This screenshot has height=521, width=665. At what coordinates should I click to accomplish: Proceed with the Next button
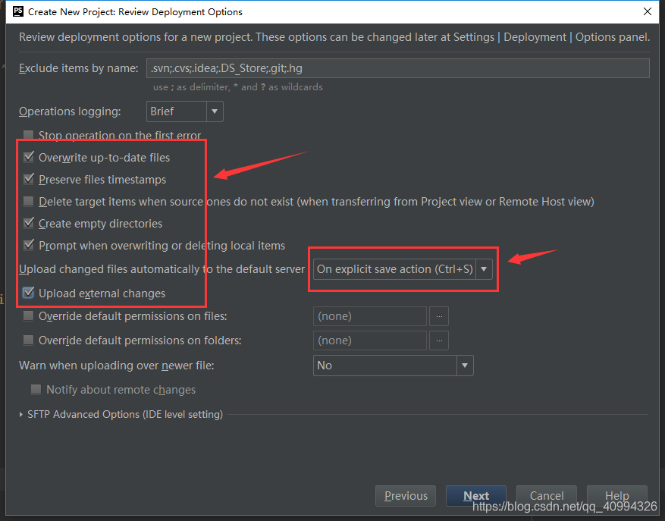coord(476,496)
